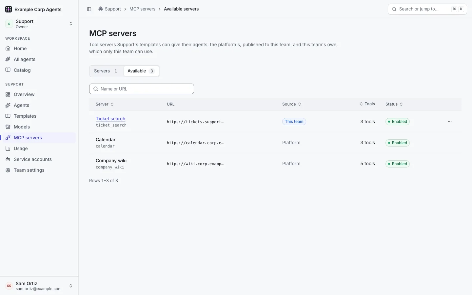472x295 pixels.
Task: Click the Agents icon under Support
Action: [8, 105]
